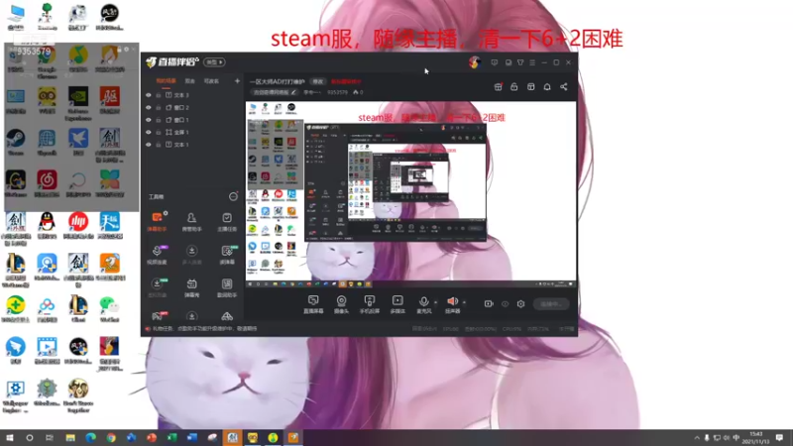Switch to the second scene tab

pyautogui.click(x=190, y=81)
